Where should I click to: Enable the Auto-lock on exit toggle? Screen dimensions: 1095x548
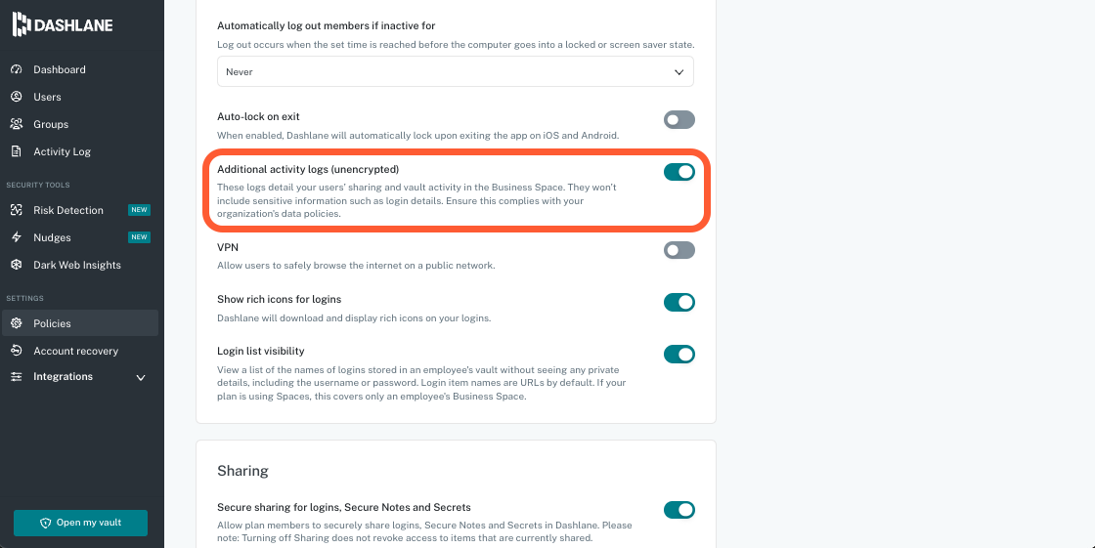(679, 120)
